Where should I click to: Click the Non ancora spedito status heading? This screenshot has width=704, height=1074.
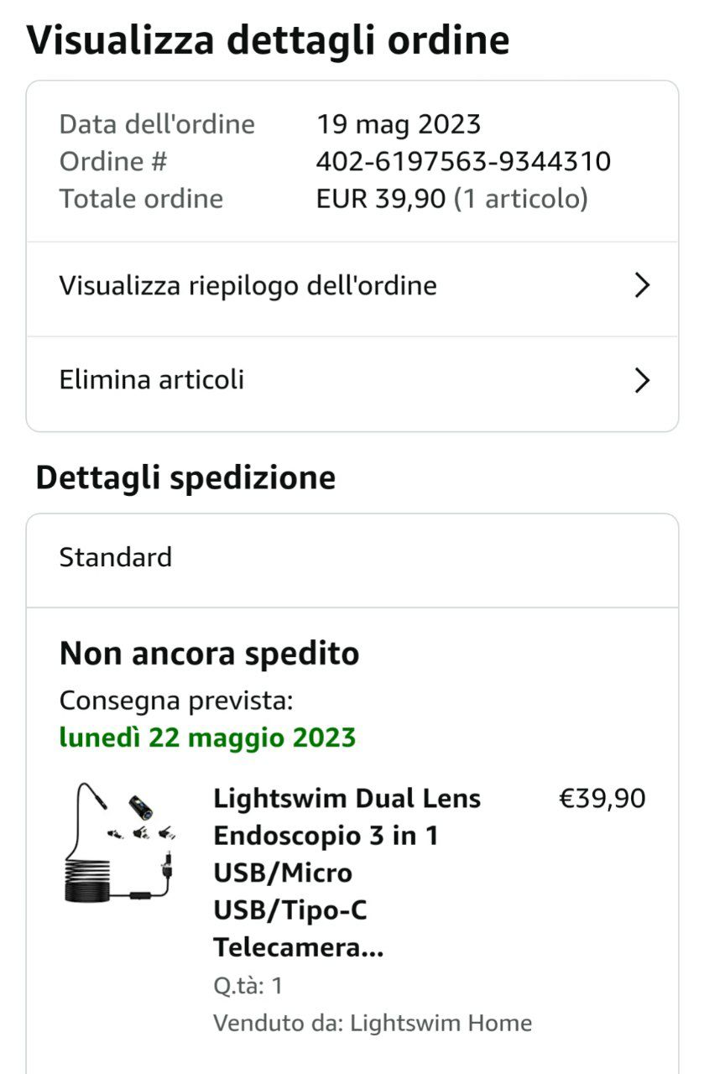pos(210,653)
